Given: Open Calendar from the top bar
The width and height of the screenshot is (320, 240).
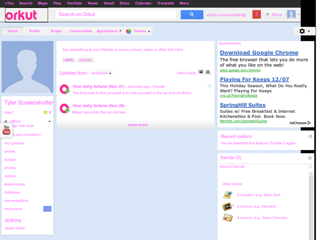Looking at the screenshot, I should (x=143, y=3).
